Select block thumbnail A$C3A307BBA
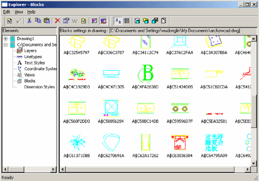This screenshot has width=259, height=181. coord(214,42)
